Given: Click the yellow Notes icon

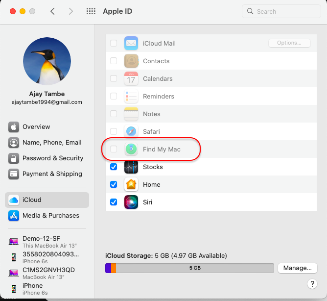Looking at the screenshot, I should [131, 114].
